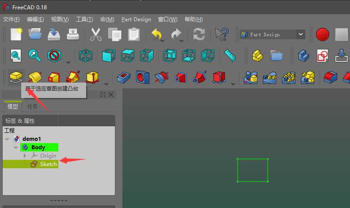Activate the What's This help cursor
350x208 pixels.
coord(222,34)
